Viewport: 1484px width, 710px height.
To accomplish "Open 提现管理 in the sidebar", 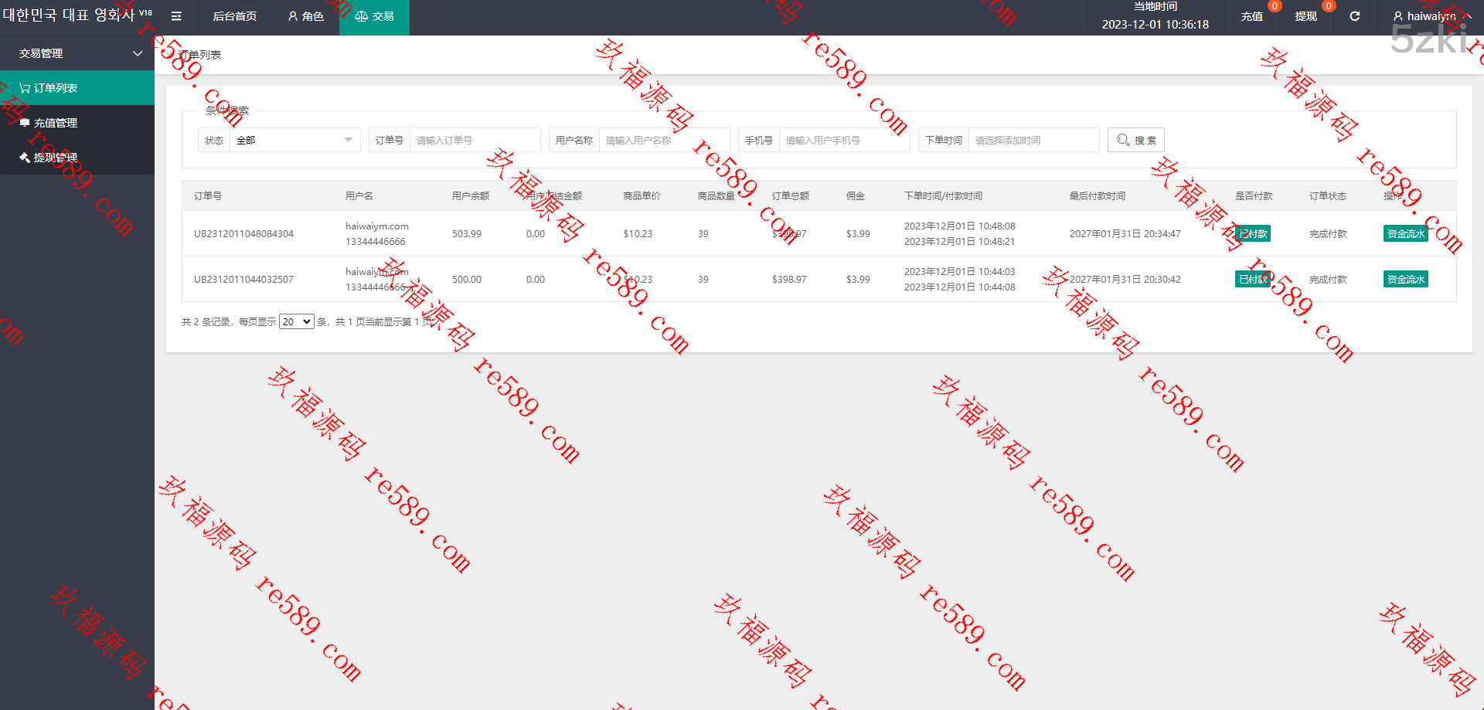I will pyautogui.click(x=56, y=158).
